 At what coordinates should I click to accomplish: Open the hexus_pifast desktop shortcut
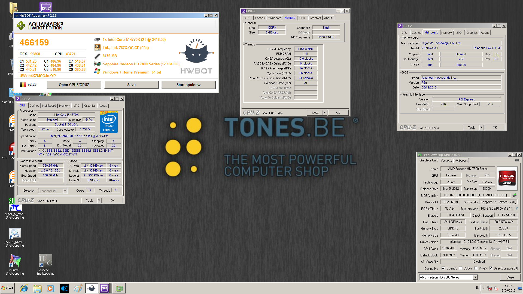[x=15, y=237]
